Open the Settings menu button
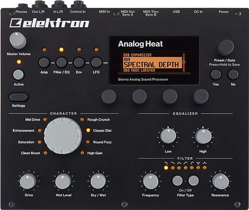249x210 pixels. [x=19, y=97]
